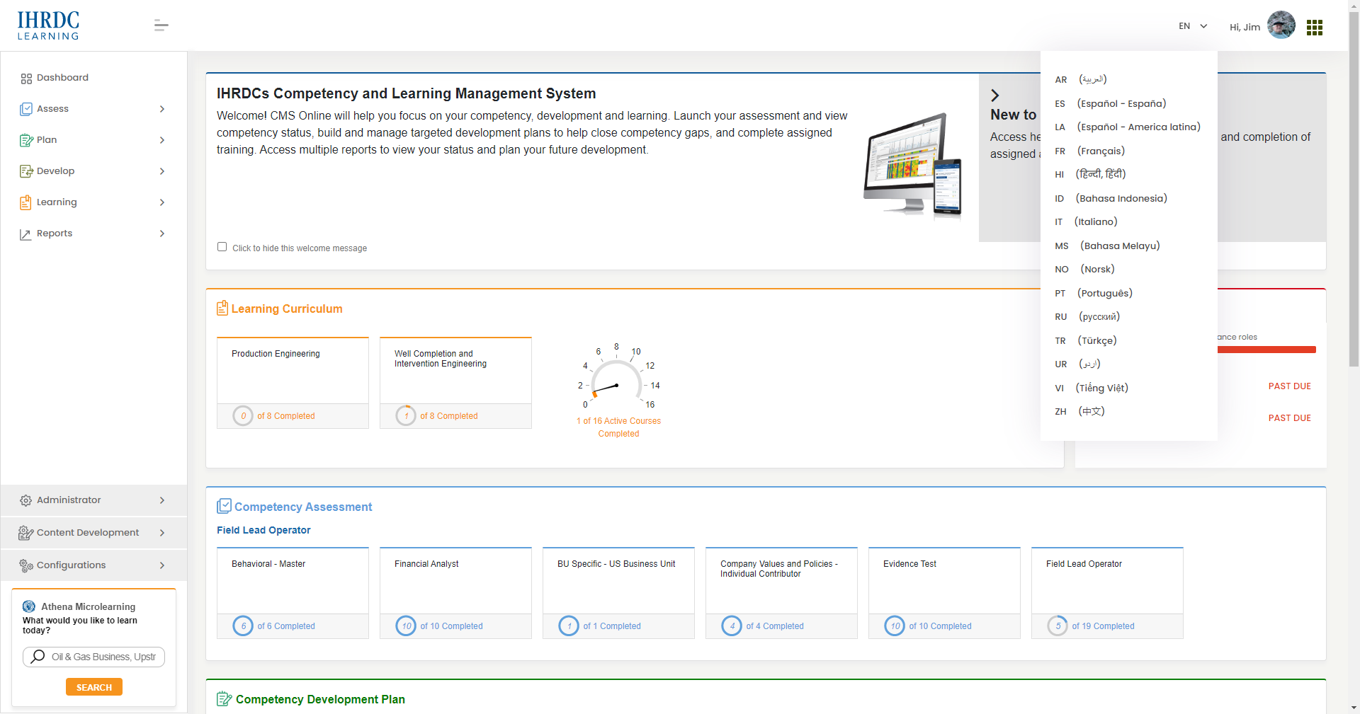Click the page vertical scrollbar

1354,188
